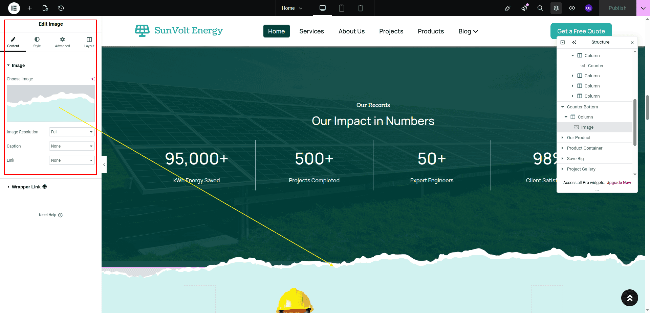The image size is (650, 313).
Task: Click the scroll-to-top double chevron button
Action: point(629,298)
